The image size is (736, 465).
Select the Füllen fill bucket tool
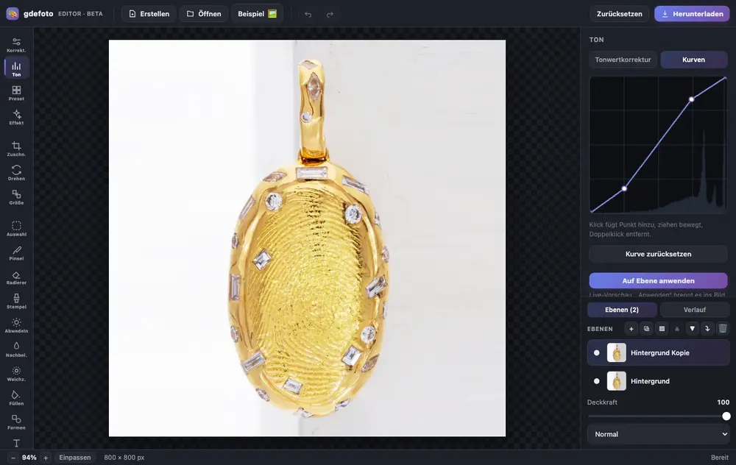(x=16, y=398)
